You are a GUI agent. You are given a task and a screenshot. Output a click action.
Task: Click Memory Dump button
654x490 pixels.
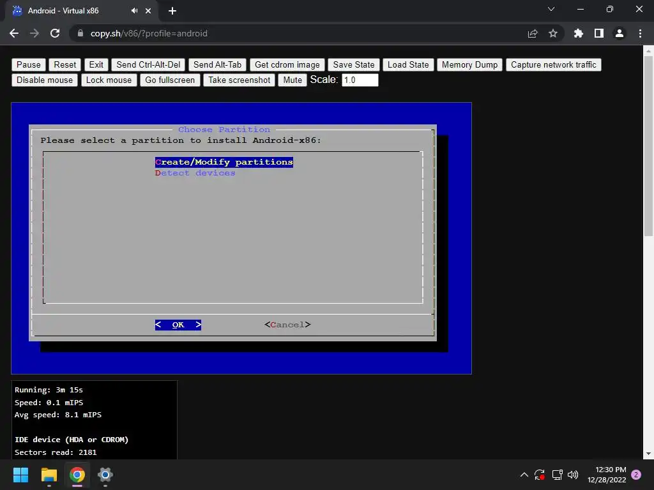point(469,64)
